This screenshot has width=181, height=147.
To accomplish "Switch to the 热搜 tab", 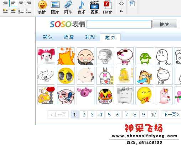I will 69,37.
